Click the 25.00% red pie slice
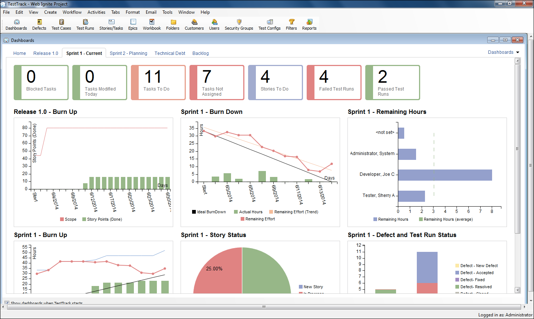The width and height of the screenshot is (534, 319). coord(217,270)
